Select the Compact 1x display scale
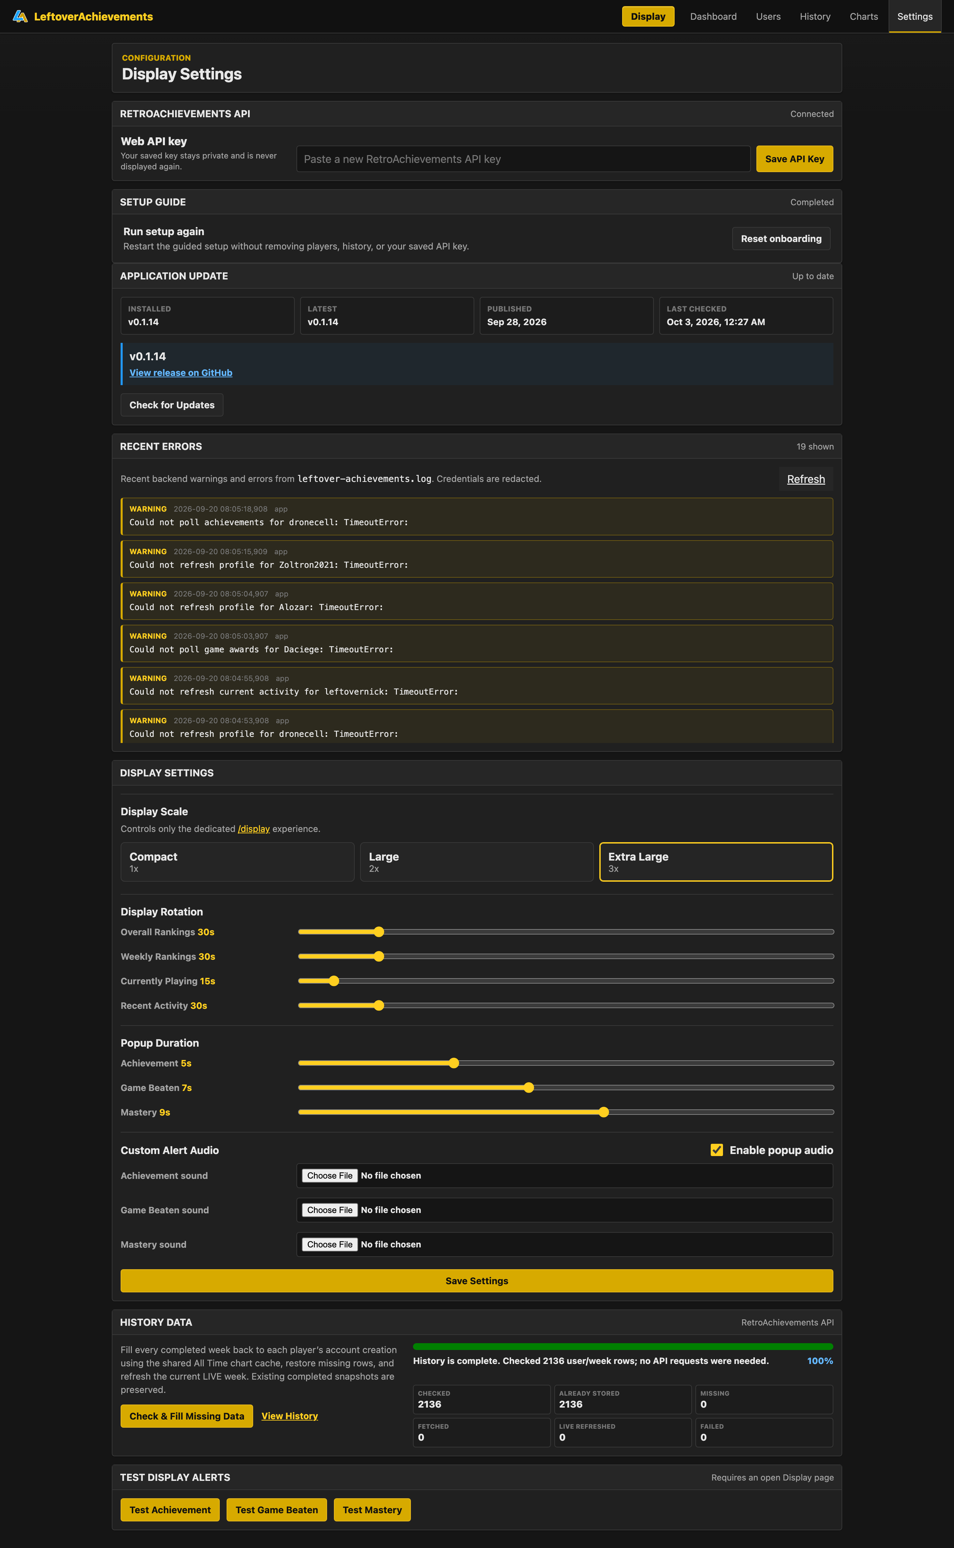954x1548 pixels. pyautogui.click(x=237, y=862)
